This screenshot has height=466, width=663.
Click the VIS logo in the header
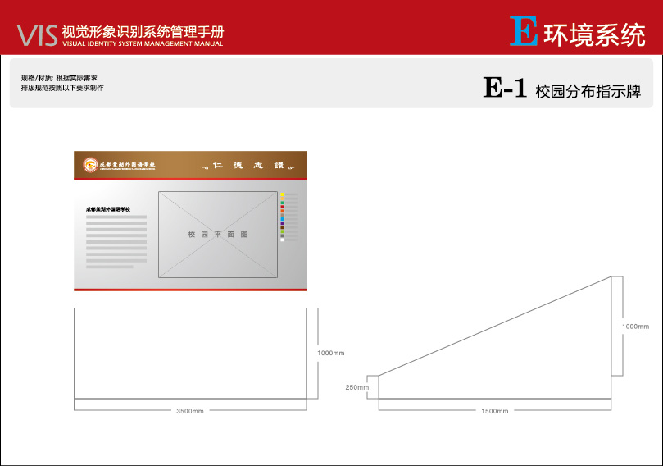38,34
